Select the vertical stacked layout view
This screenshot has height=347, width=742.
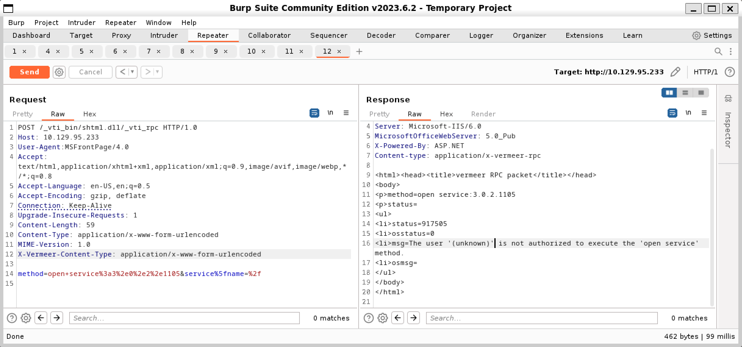click(685, 93)
